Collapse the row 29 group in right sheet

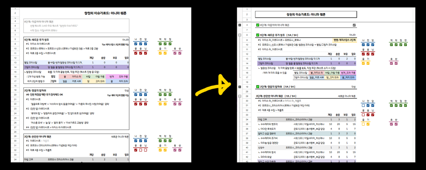pos(240,96)
